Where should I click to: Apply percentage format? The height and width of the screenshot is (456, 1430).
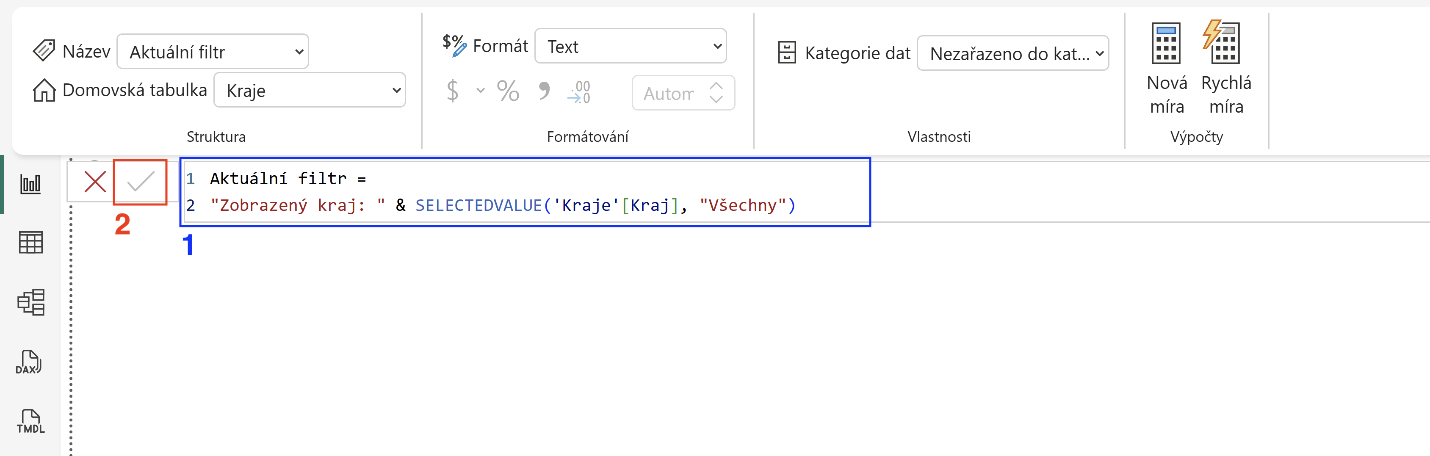pos(508,91)
